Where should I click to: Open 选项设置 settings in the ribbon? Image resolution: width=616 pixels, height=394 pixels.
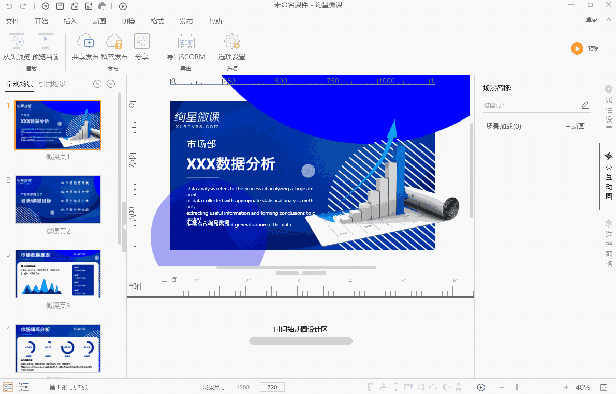[x=231, y=47]
